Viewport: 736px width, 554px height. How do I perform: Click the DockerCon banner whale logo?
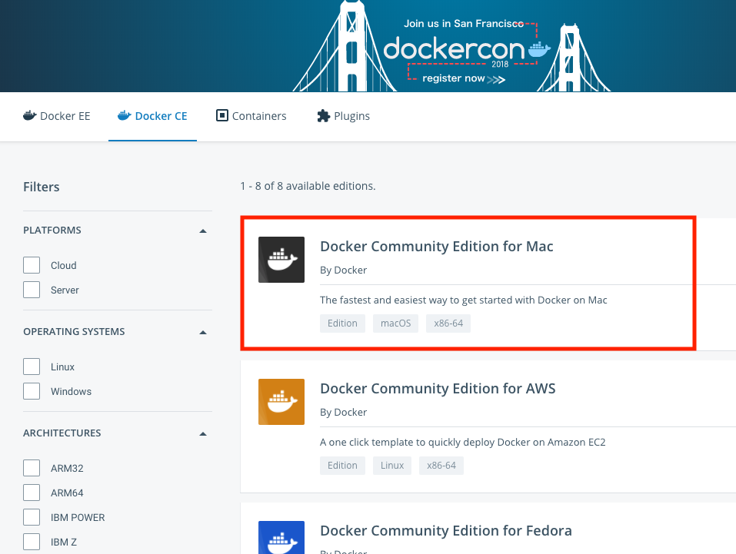[x=539, y=49]
